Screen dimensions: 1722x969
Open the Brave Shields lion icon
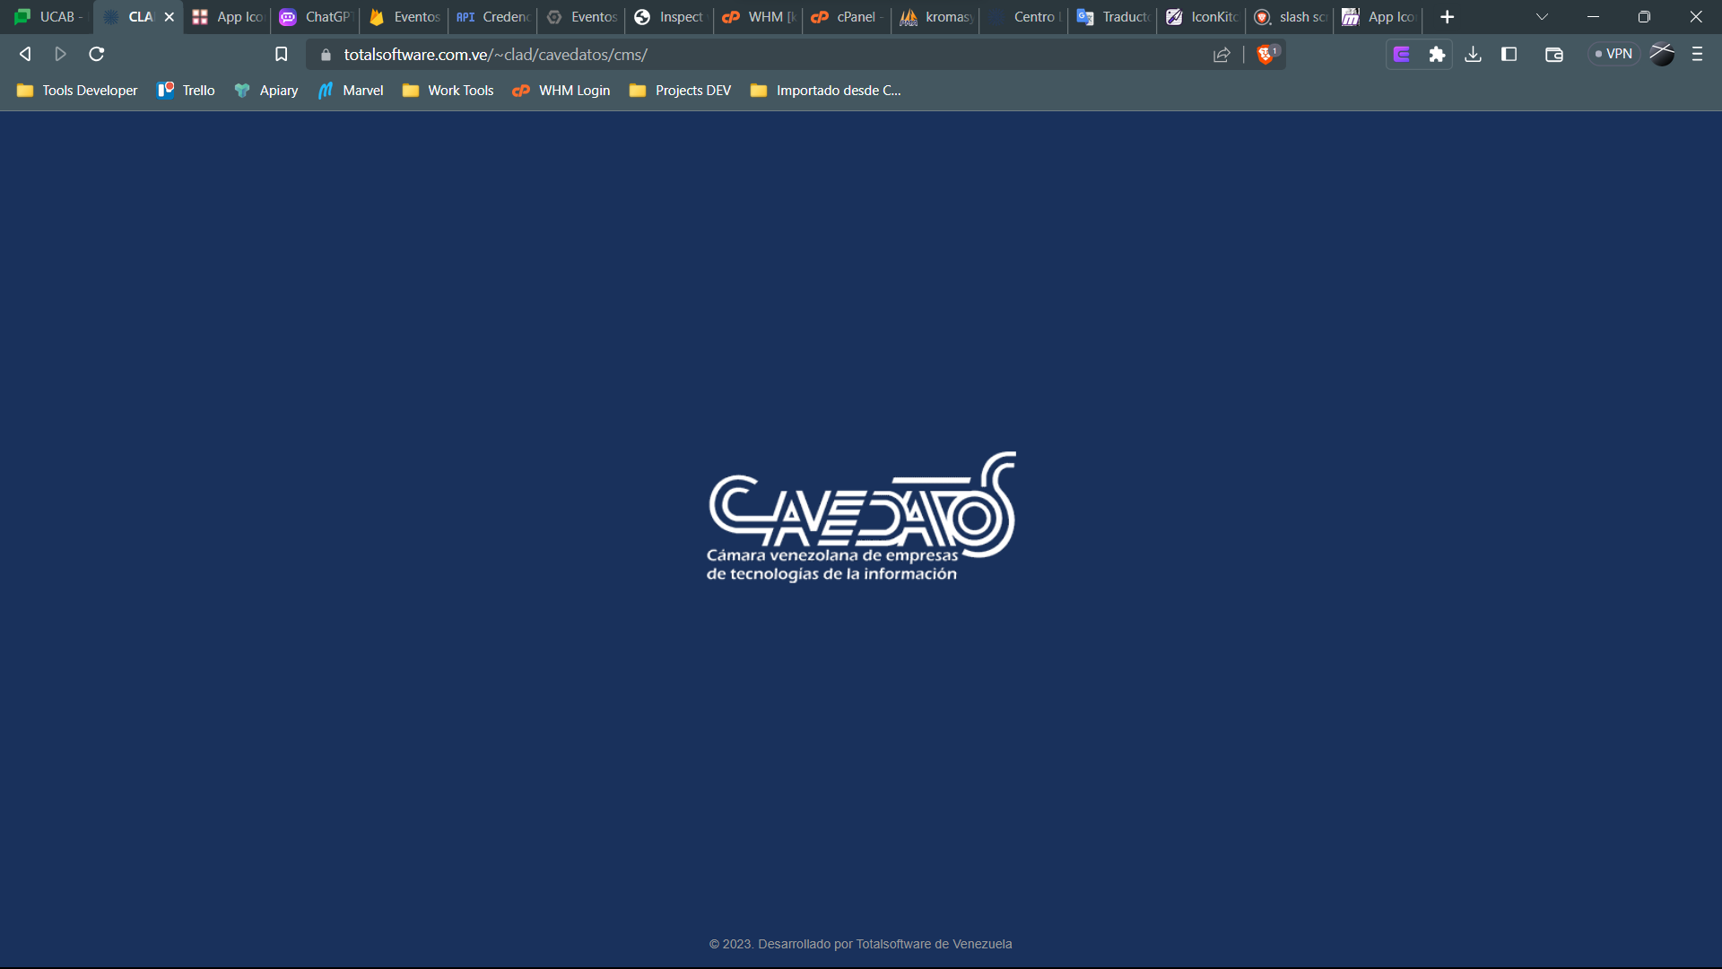tap(1265, 55)
